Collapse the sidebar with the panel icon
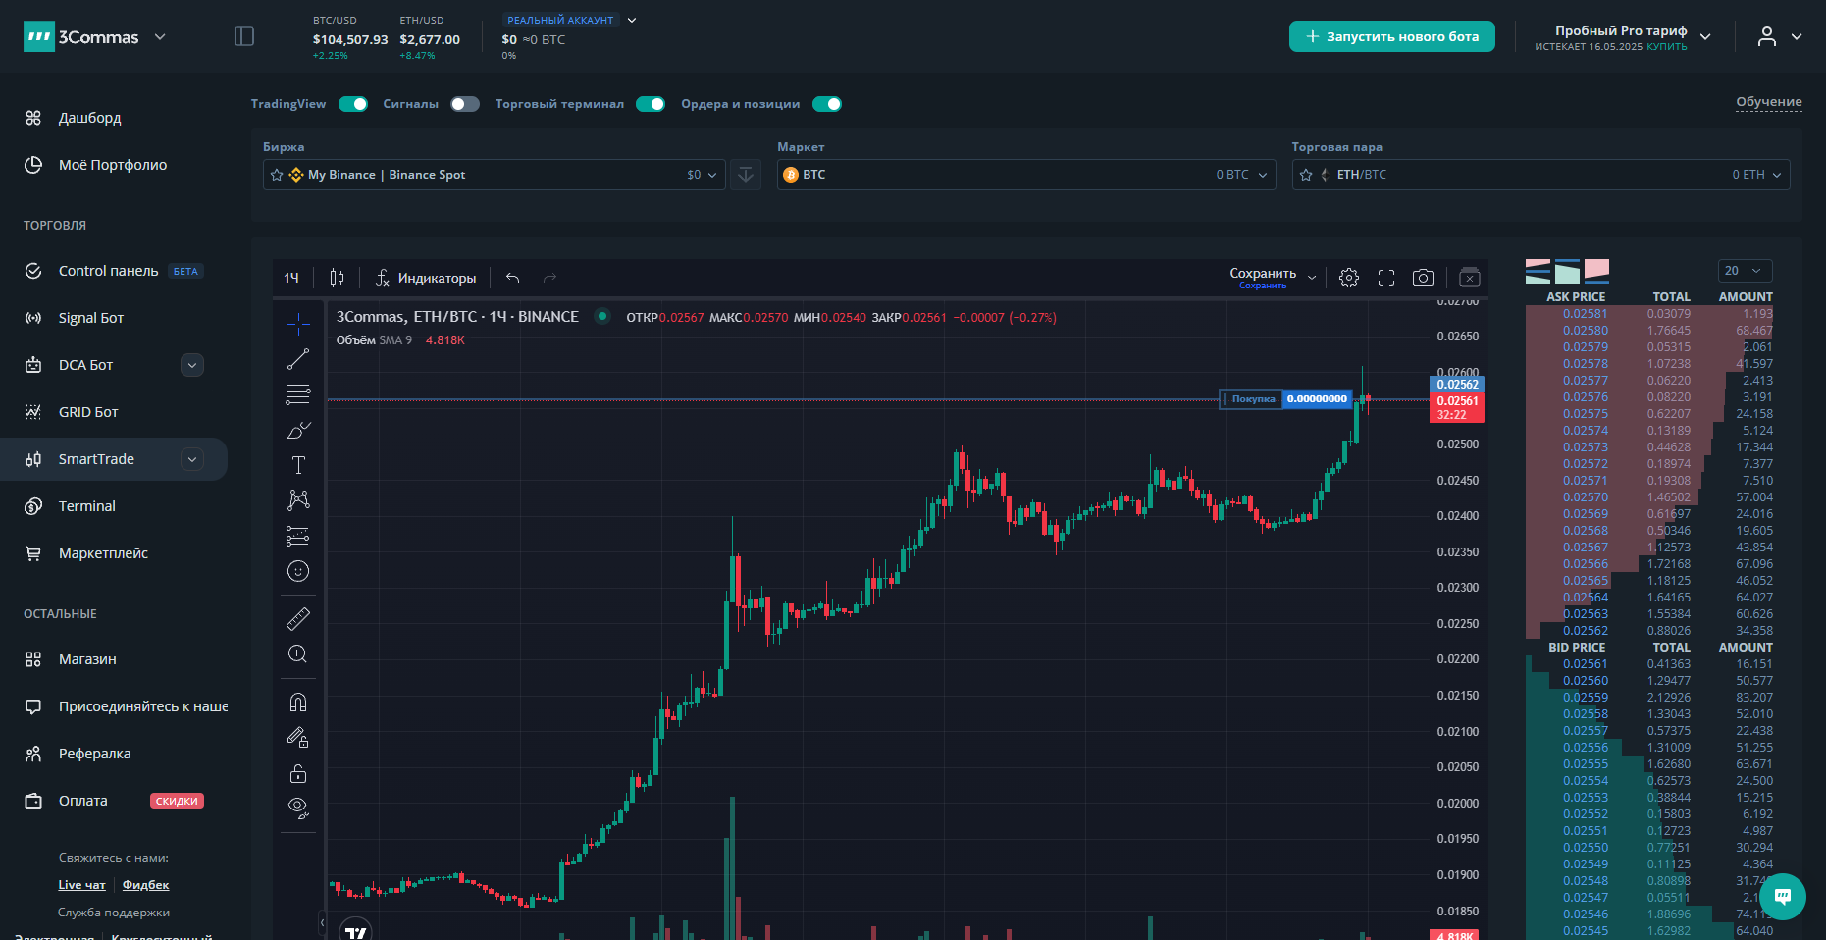Image resolution: width=1826 pixels, height=940 pixels. 244,36
